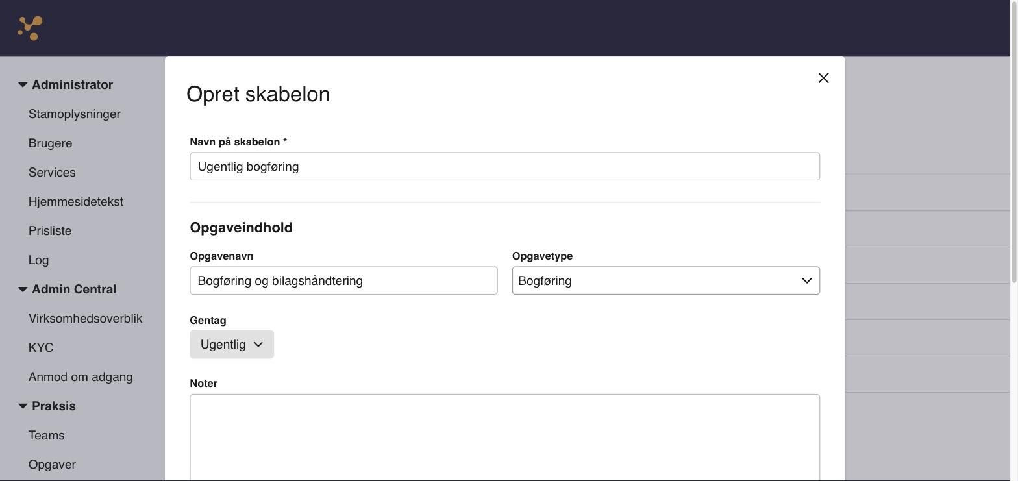Click inside the Noter text area
The width and height of the screenshot is (1018, 481).
[504, 437]
